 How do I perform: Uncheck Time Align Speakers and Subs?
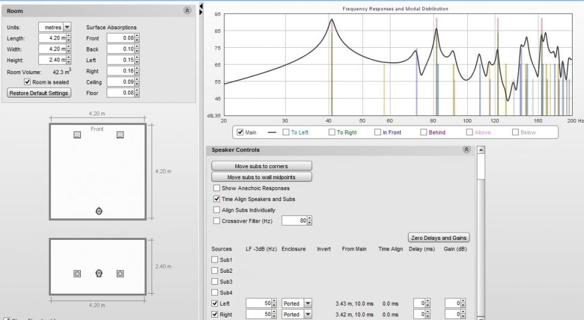click(x=216, y=199)
